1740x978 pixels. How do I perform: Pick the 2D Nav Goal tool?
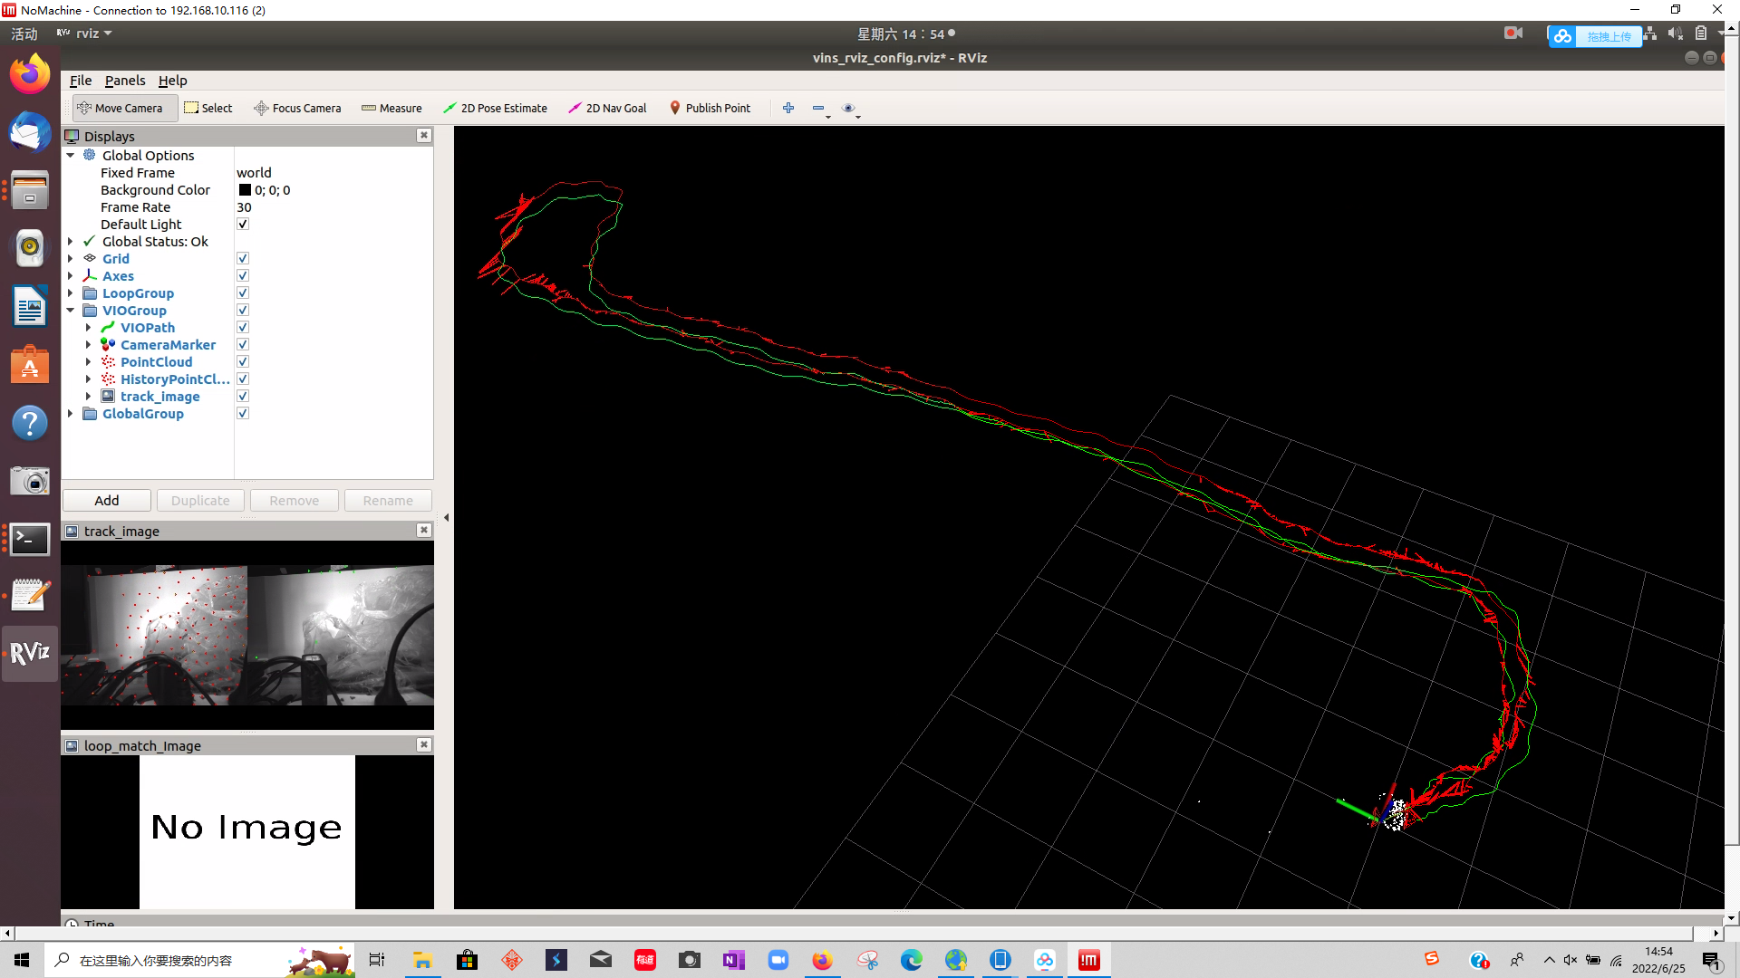(607, 108)
